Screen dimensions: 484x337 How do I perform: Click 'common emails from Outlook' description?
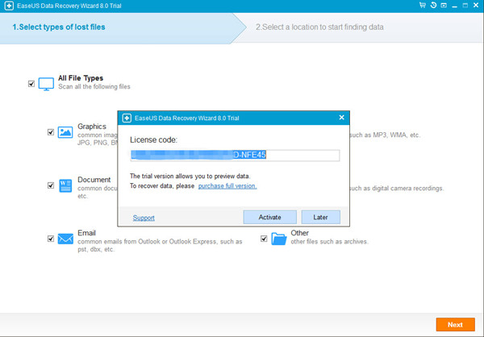click(160, 245)
